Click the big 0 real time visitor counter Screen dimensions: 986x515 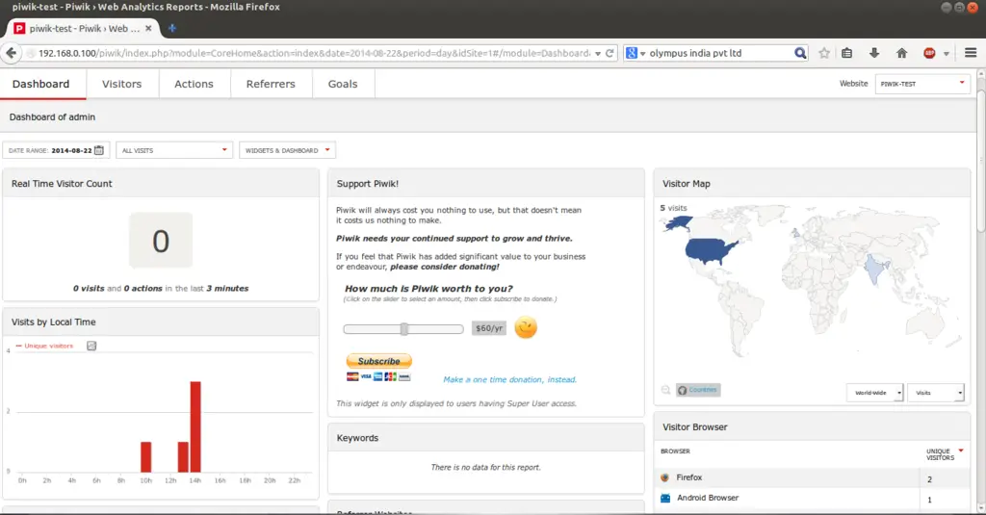pyautogui.click(x=161, y=241)
